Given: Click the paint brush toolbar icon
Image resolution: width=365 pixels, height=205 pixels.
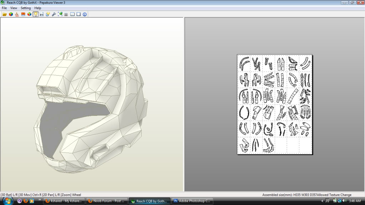Looking at the screenshot, I should [17, 14].
